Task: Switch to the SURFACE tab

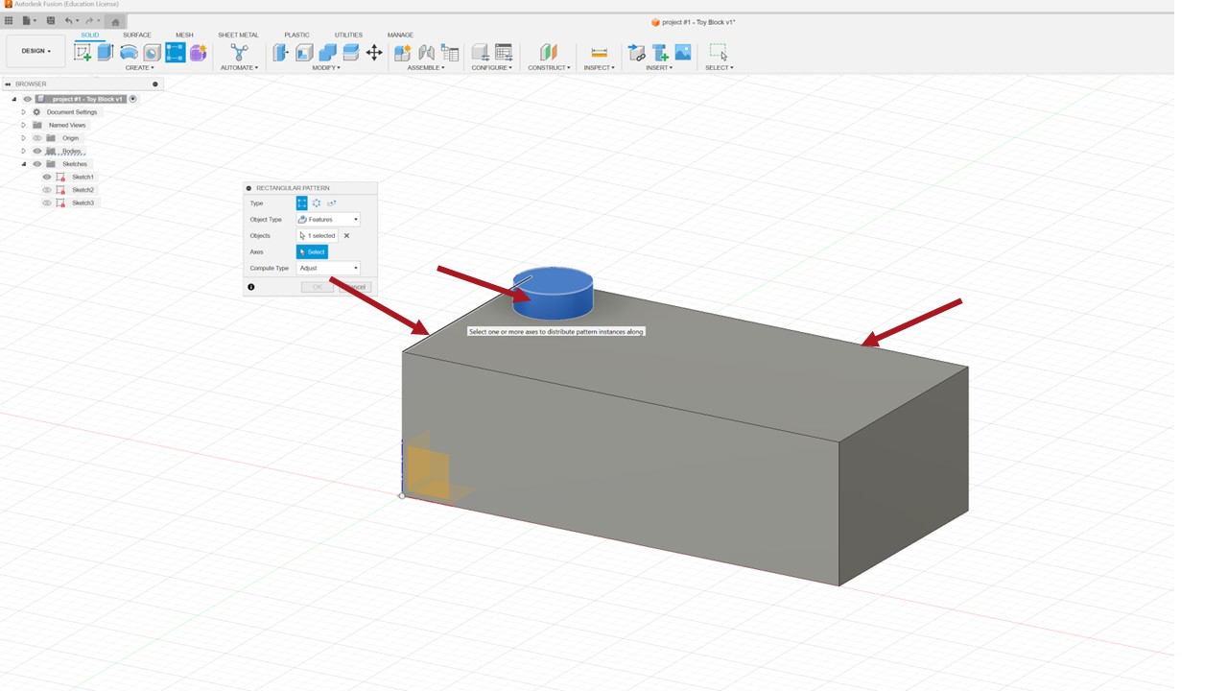Action: [137, 35]
